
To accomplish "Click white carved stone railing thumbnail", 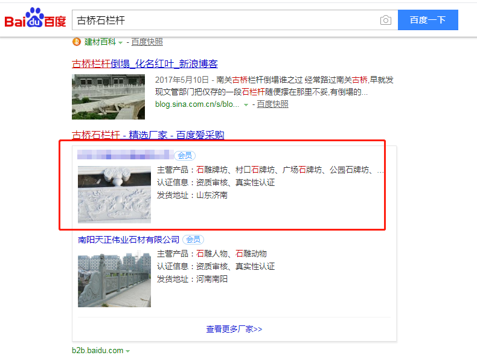I will 114,194.
